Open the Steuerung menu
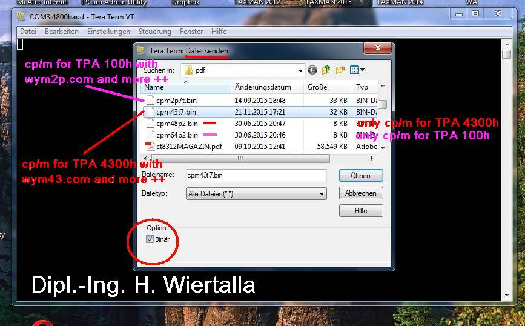The width and height of the screenshot is (525, 326). coord(155,32)
